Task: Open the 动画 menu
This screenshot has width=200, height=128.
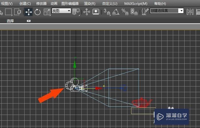Action: coord(54,3)
